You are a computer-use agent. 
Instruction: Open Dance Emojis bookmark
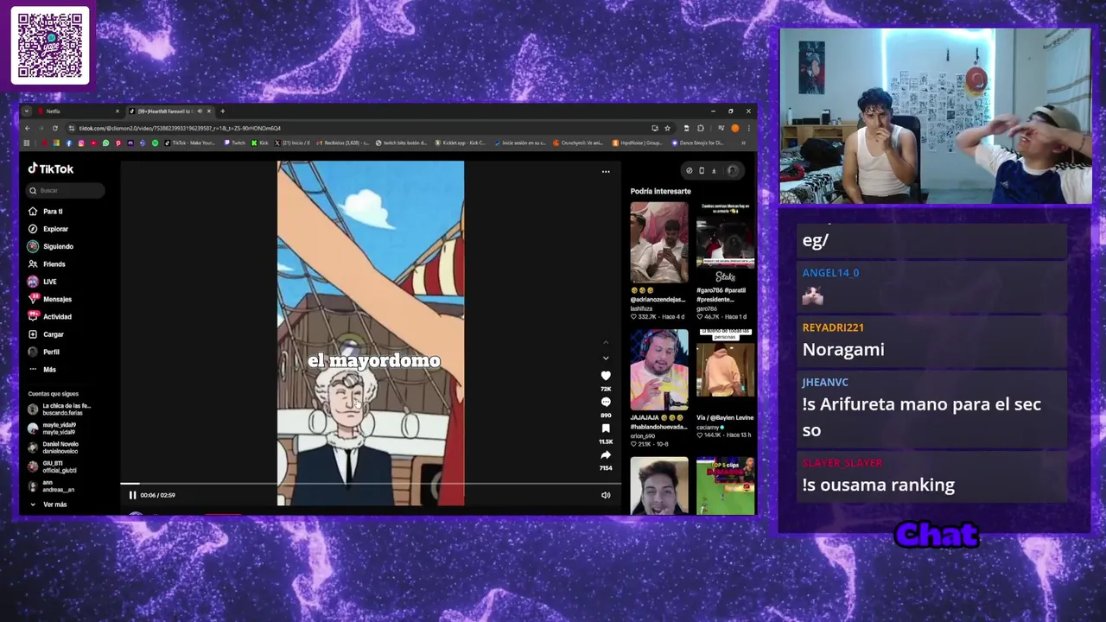(x=698, y=143)
